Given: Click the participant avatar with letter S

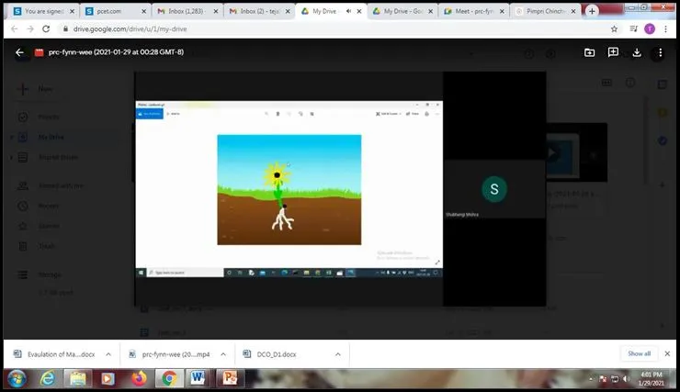Looking at the screenshot, I should click(x=494, y=189).
